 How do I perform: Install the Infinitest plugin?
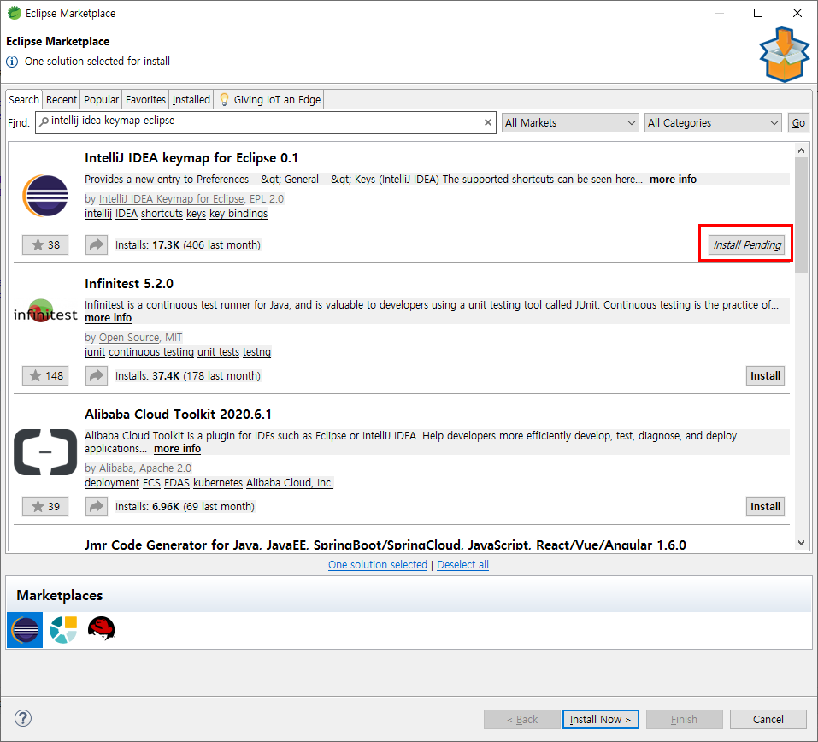(765, 375)
